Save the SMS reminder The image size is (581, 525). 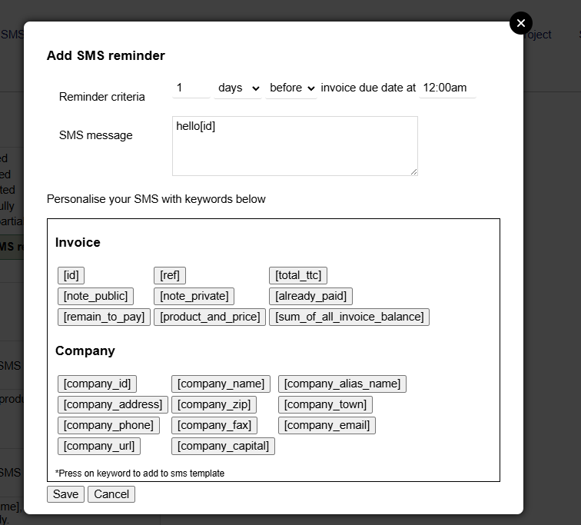pos(65,494)
